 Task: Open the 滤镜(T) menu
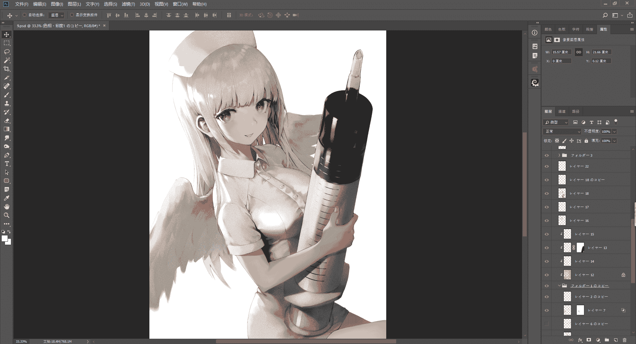128,4
